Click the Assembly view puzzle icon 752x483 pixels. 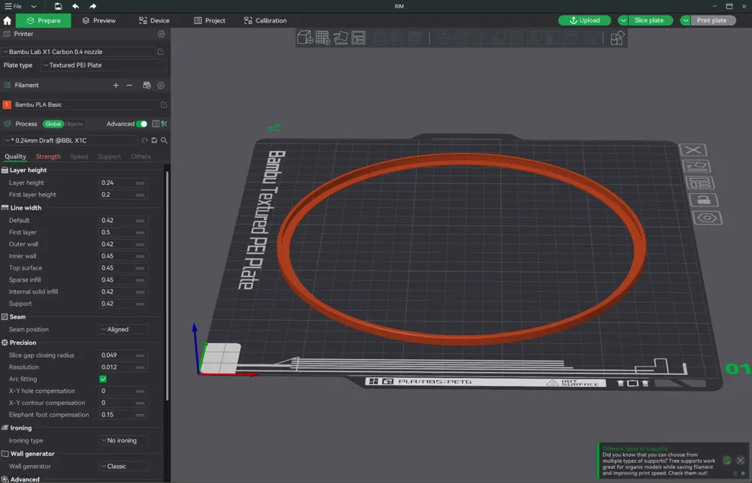pos(617,38)
